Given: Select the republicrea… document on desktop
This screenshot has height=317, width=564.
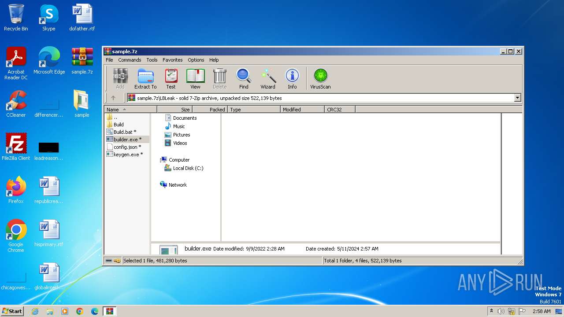Looking at the screenshot, I should pos(49,190).
